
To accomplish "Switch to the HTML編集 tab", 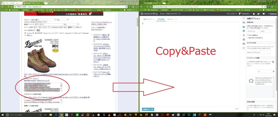I will point(161,19).
